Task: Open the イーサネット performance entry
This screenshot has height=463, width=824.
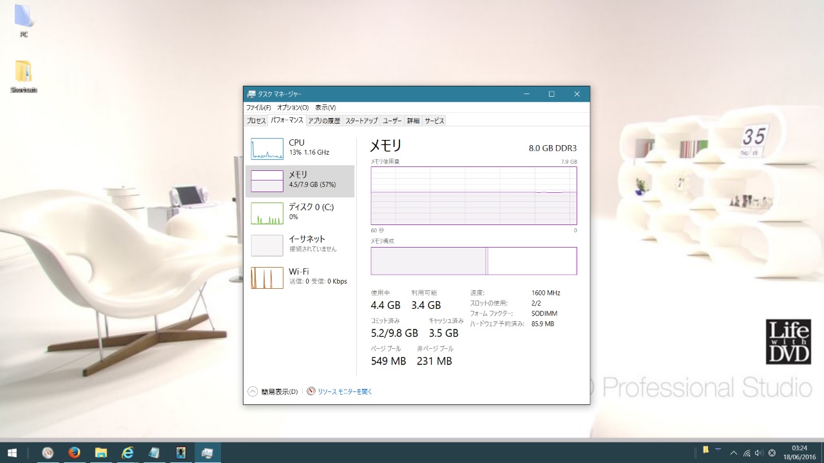Action: coord(300,245)
